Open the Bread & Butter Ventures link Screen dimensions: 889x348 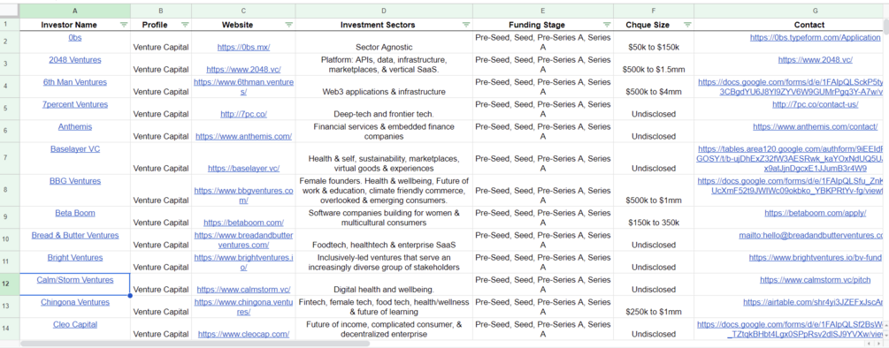point(75,236)
